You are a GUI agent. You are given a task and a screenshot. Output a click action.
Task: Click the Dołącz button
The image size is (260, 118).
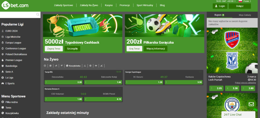tap(240, 6)
